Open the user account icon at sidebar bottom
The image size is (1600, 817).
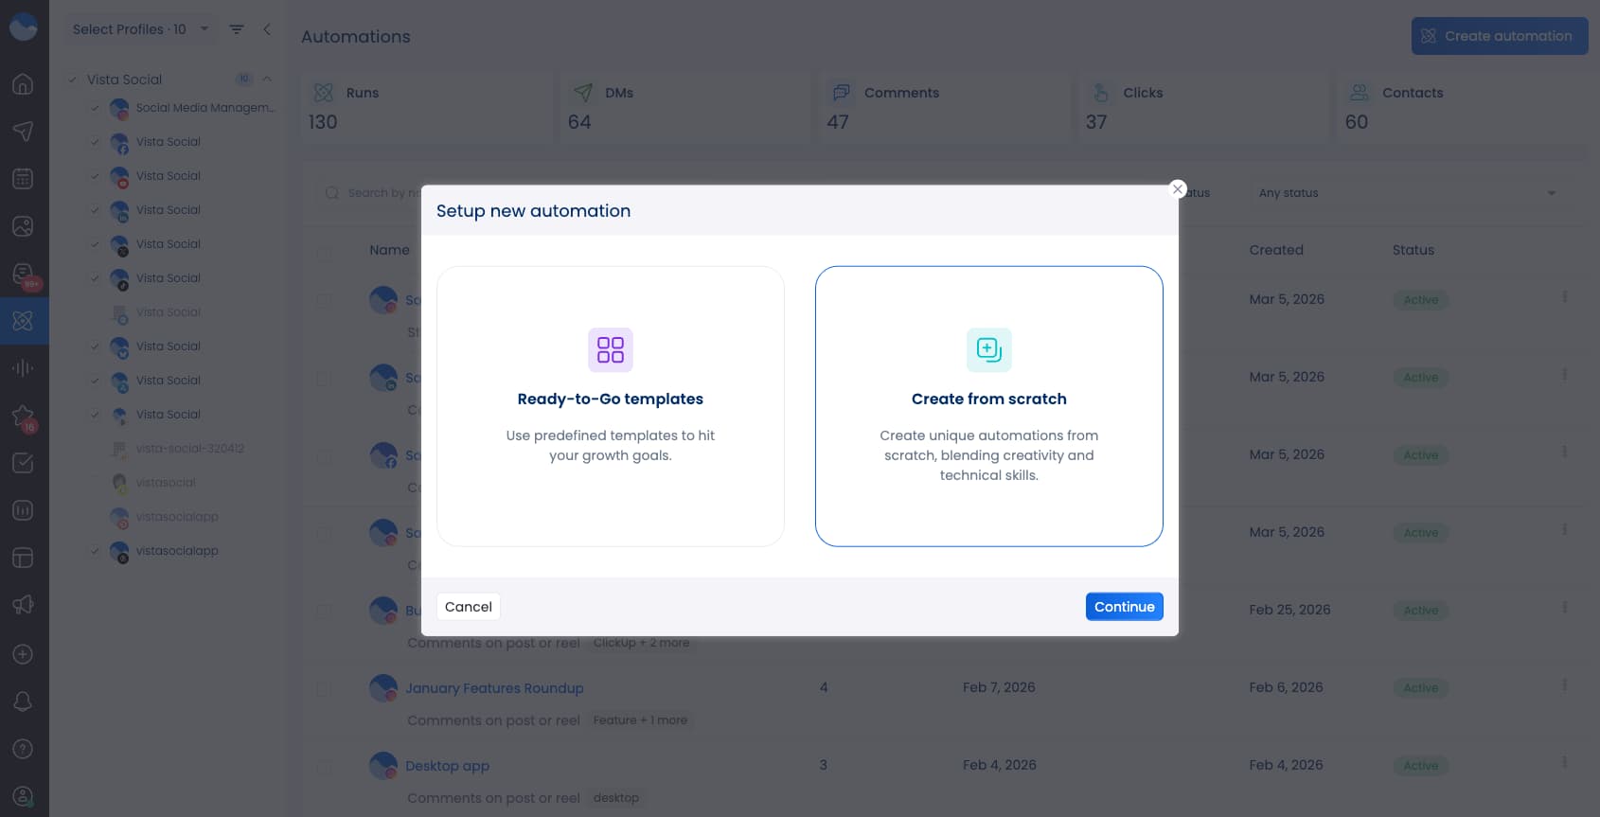[23, 796]
